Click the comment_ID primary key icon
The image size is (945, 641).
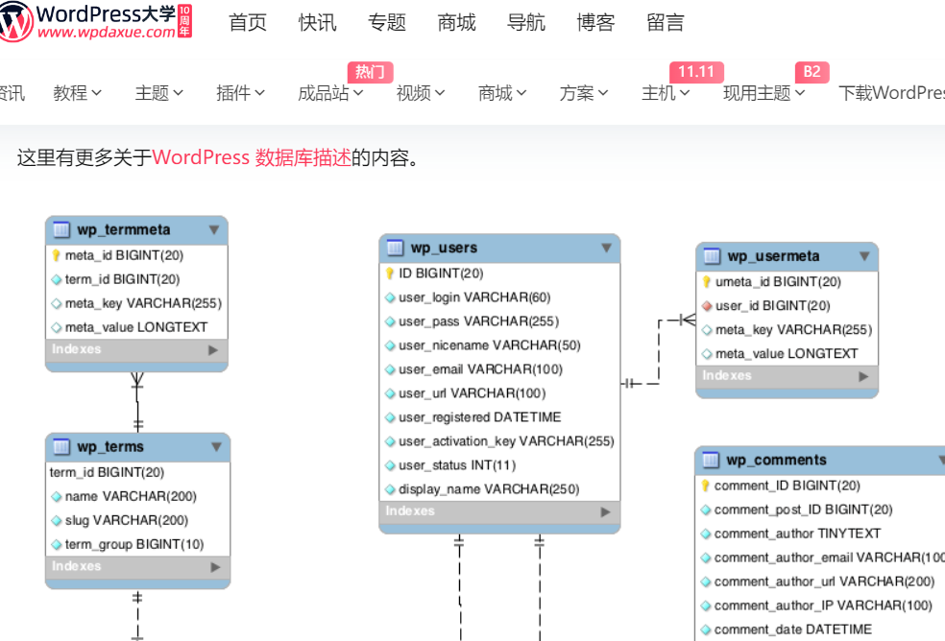705,486
